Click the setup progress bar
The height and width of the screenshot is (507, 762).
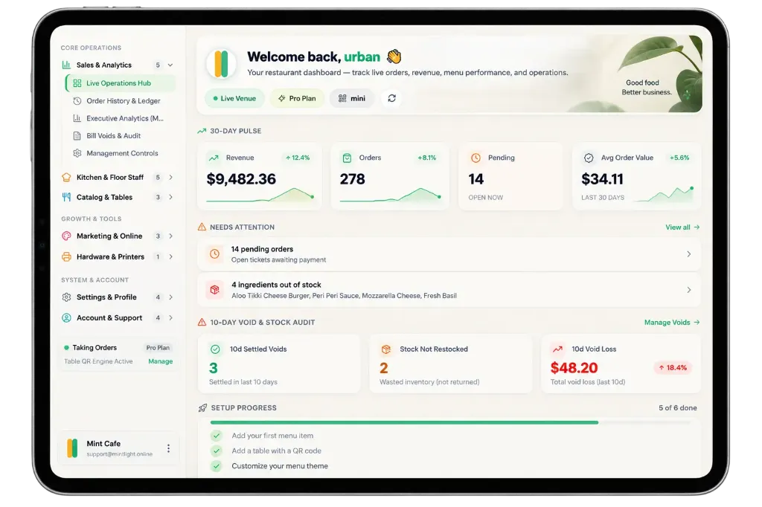pos(450,422)
